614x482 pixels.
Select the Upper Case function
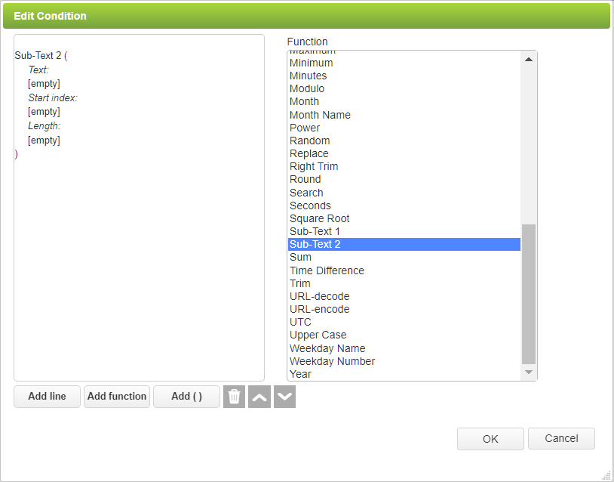(x=404, y=335)
